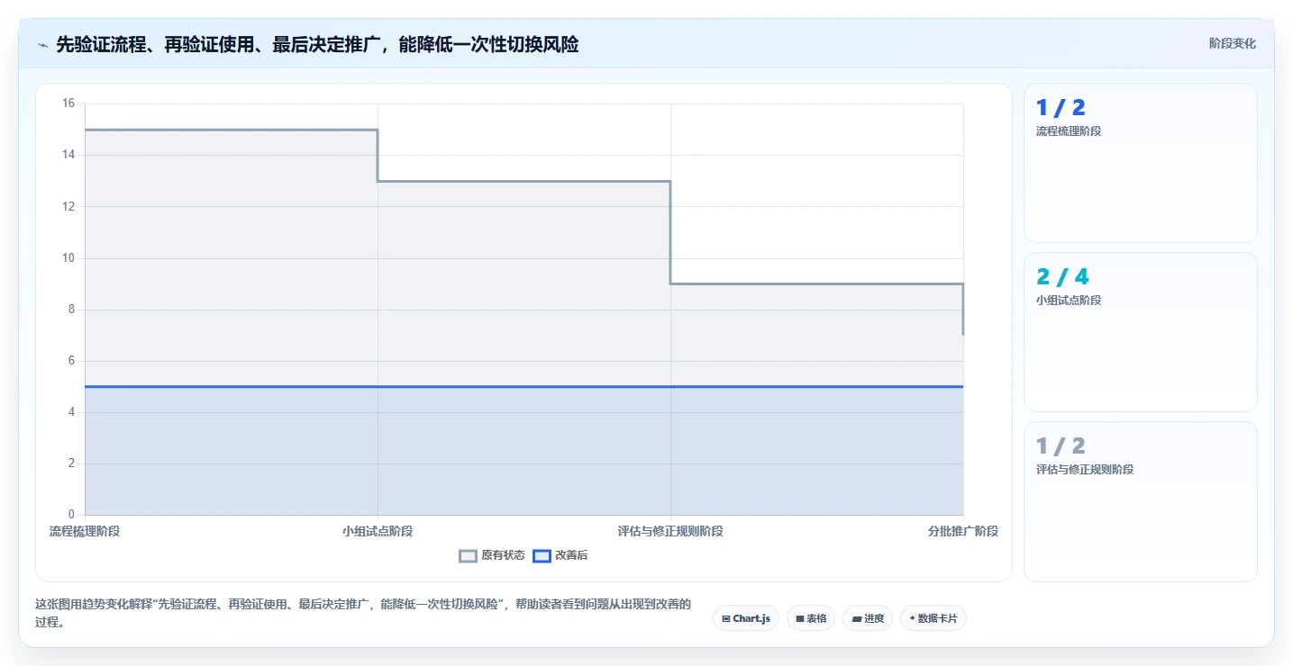The width and height of the screenshot is (1293, 666).
Task: Select the 表格 tag chip
Action: [811, 618]
